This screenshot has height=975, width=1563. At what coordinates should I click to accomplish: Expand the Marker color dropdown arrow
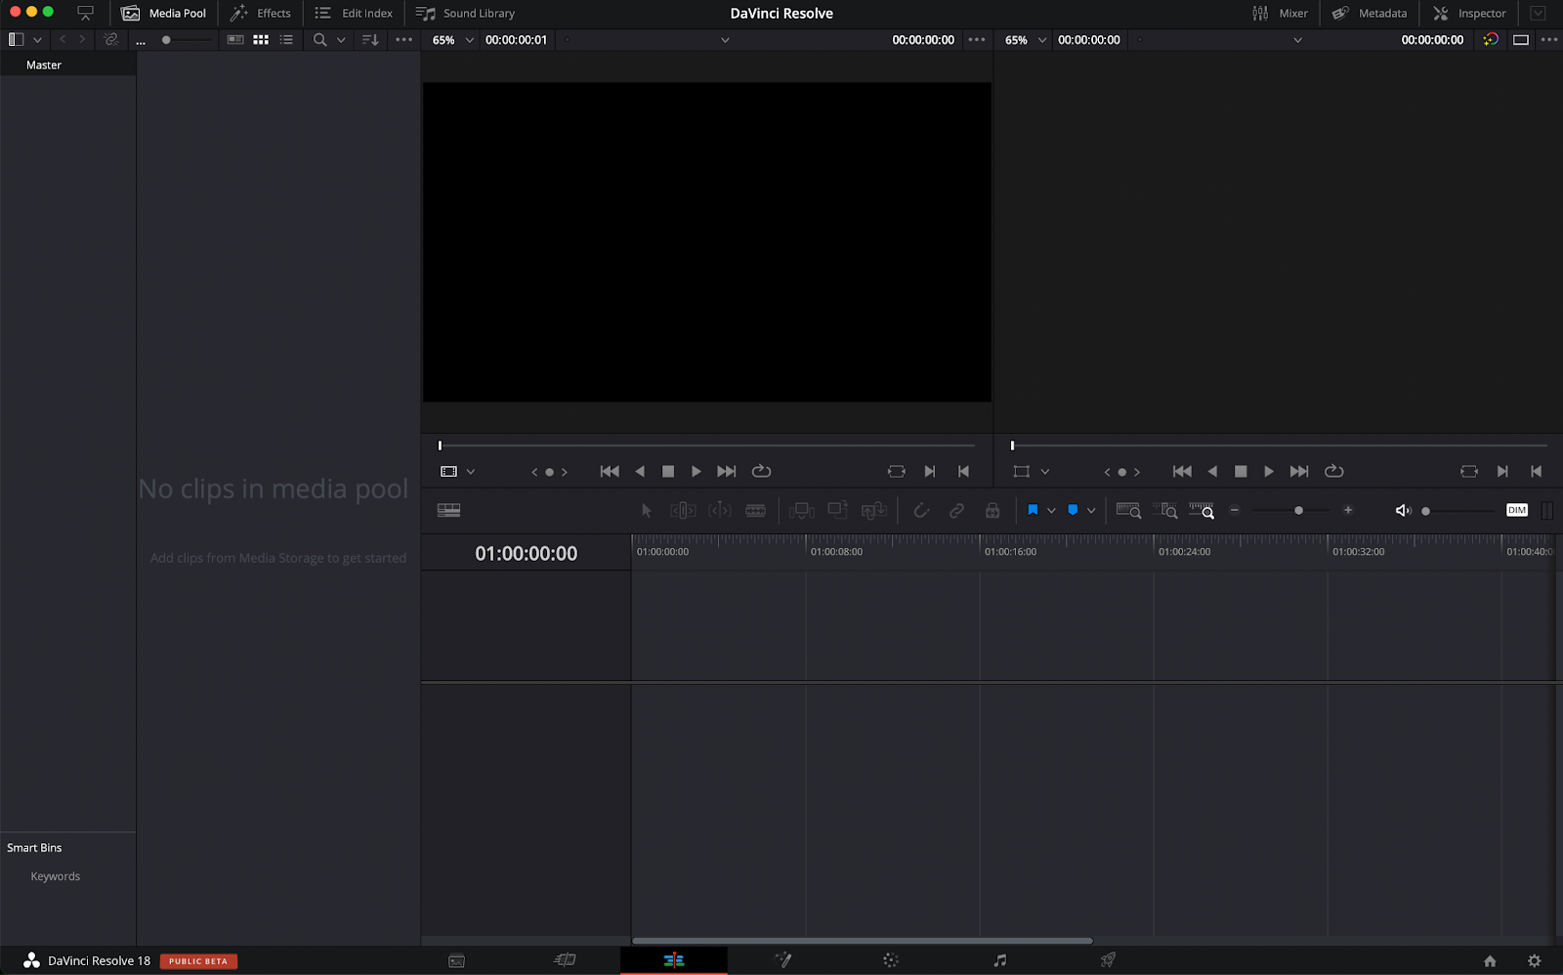pyautogui.click(x=1091, y=510)
